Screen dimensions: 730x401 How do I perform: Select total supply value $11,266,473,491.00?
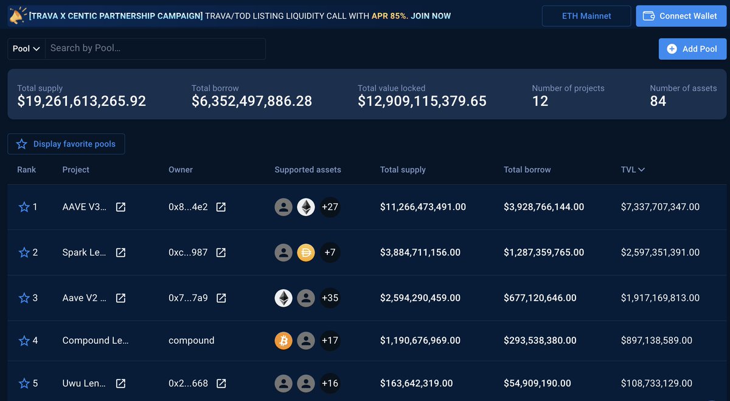tap(423, 207)
